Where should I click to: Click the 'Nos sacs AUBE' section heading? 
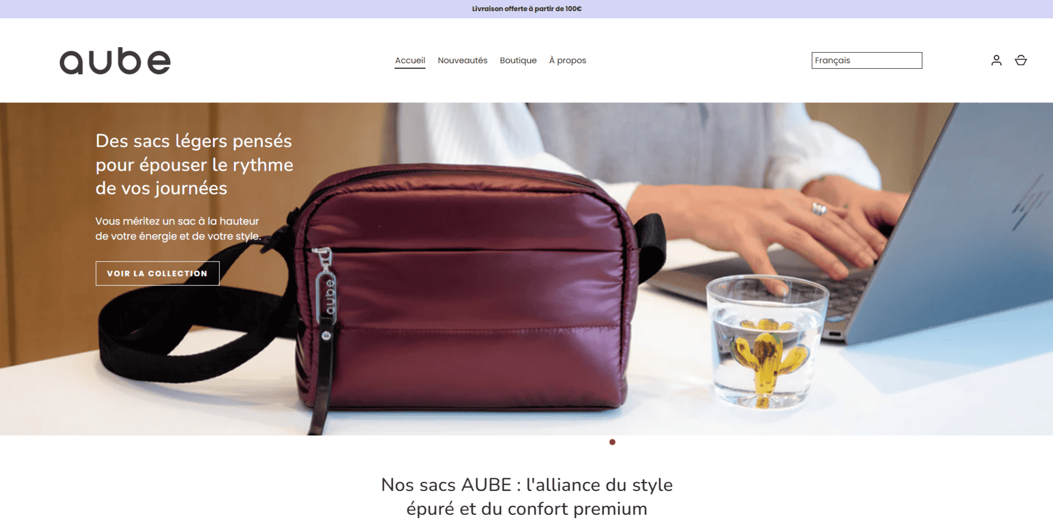coord(526,497)
